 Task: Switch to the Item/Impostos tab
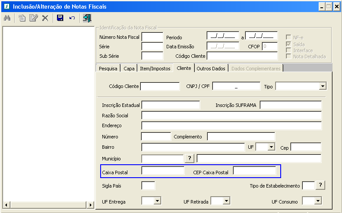(x=155, y=68)
